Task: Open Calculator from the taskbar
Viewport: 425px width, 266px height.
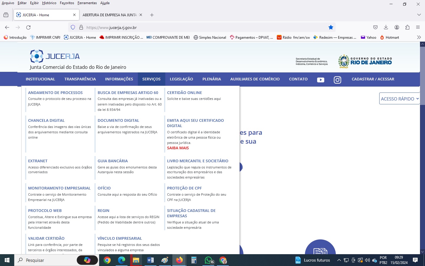Action: [x=194, y=260]
